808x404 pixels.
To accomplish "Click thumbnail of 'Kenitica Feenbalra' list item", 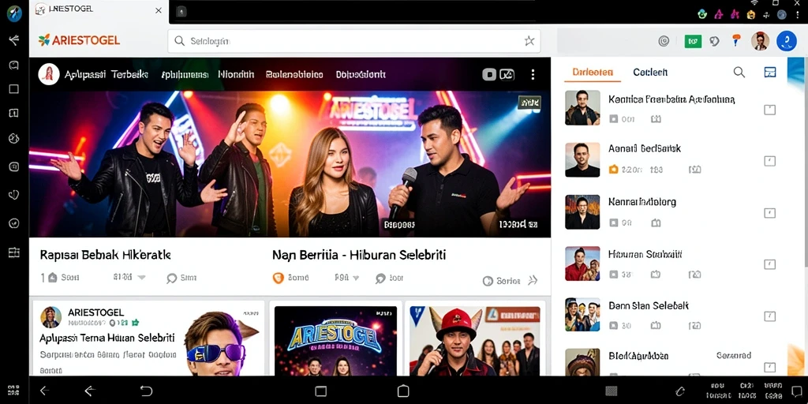I will click(582, 107).
